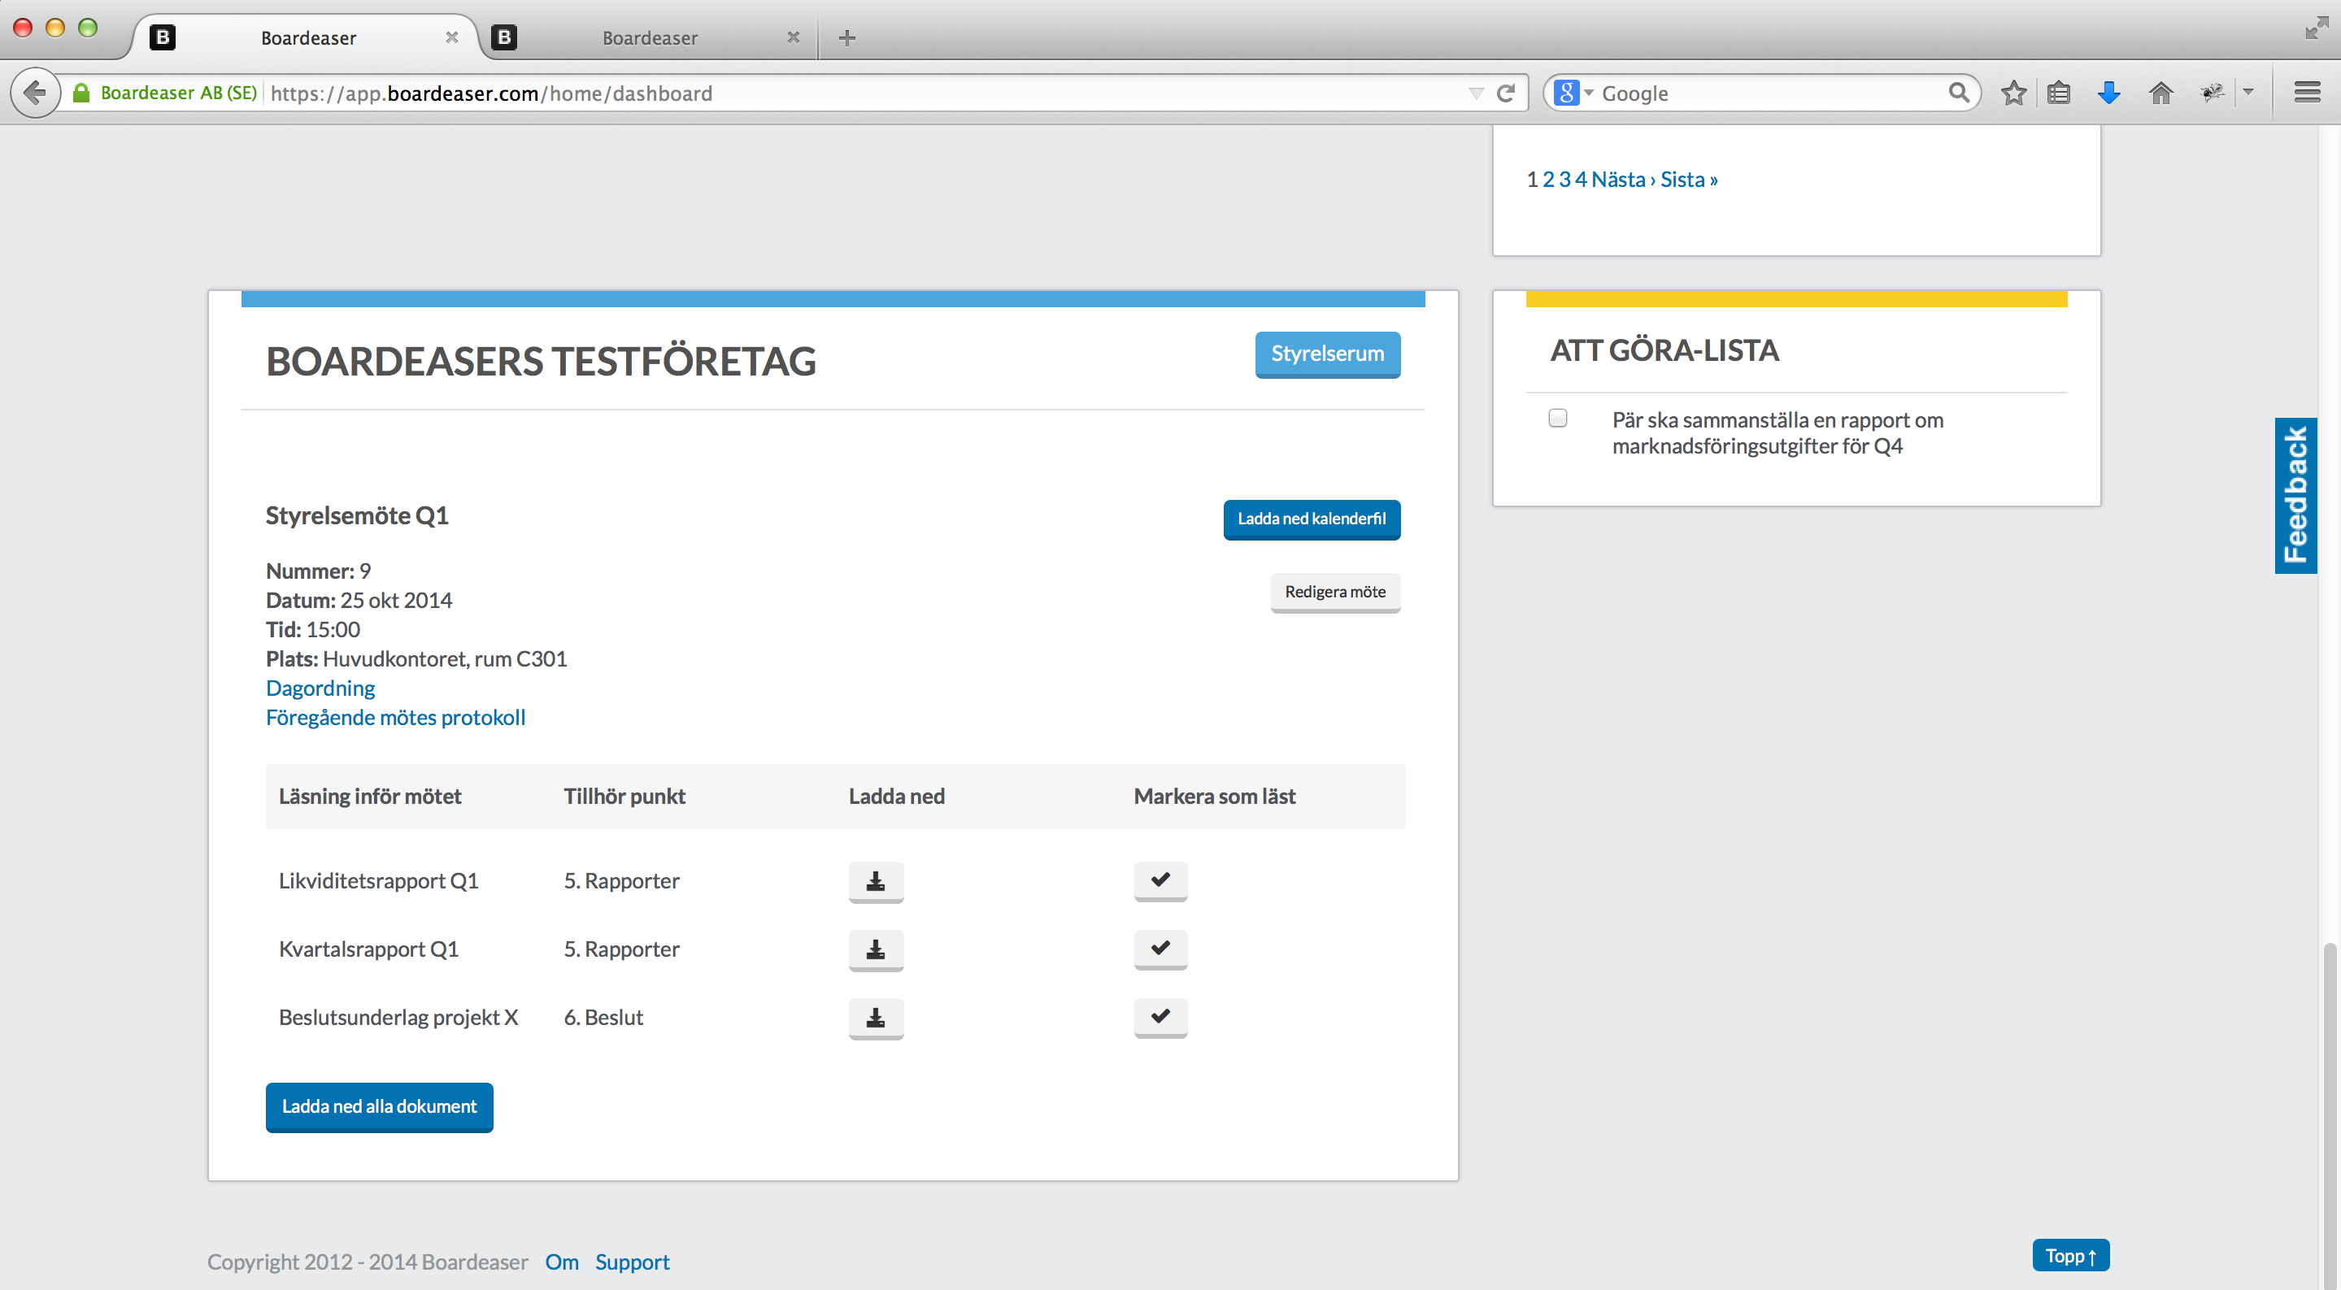This screenshot has width=2341, height=1290.
Task: Reload the page with refresh icon
Action: (1505, 93)
